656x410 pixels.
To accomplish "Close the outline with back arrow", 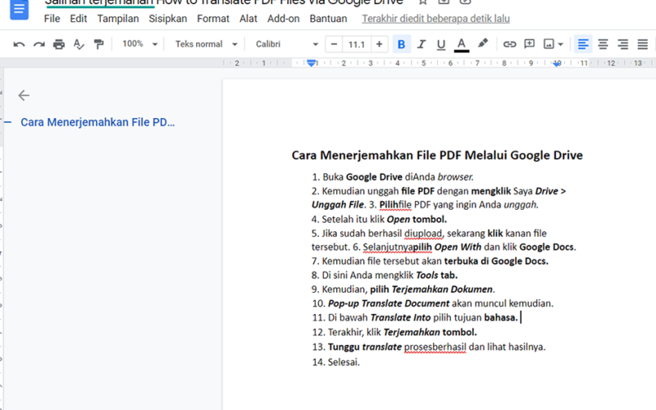I will point(24,95).
